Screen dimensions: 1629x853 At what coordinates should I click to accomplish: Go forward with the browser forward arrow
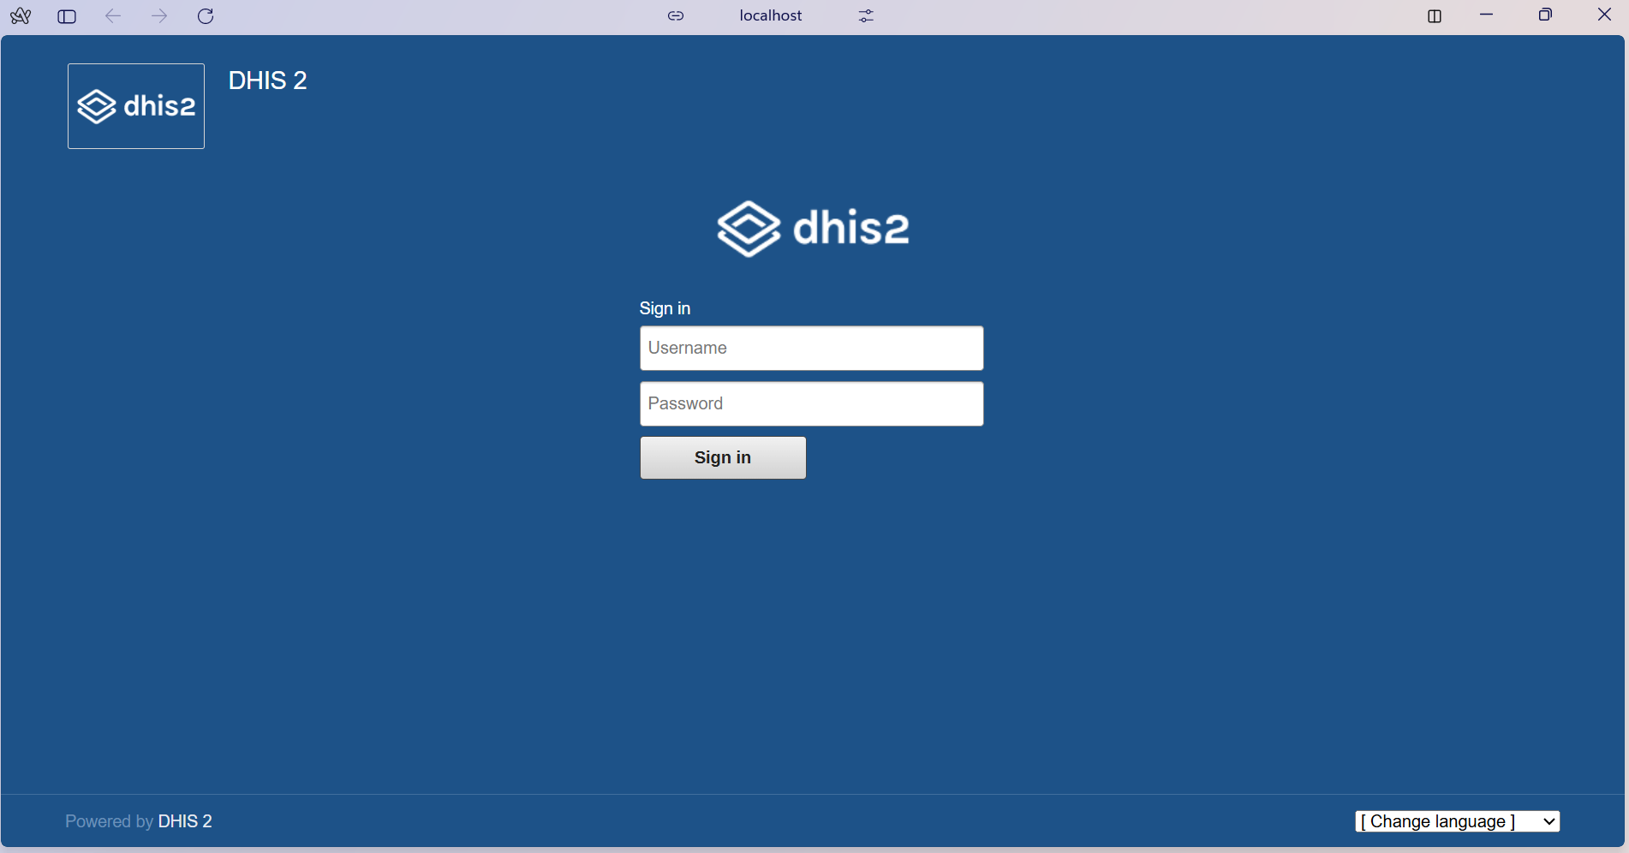coord(159,16)
